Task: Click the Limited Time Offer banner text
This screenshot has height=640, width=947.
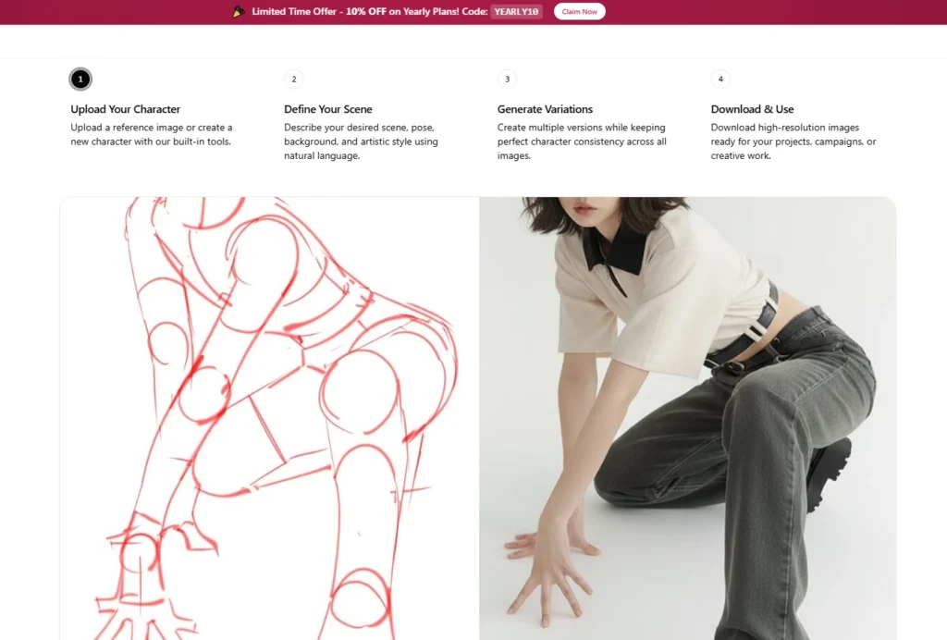Action: tap(370, 11)
